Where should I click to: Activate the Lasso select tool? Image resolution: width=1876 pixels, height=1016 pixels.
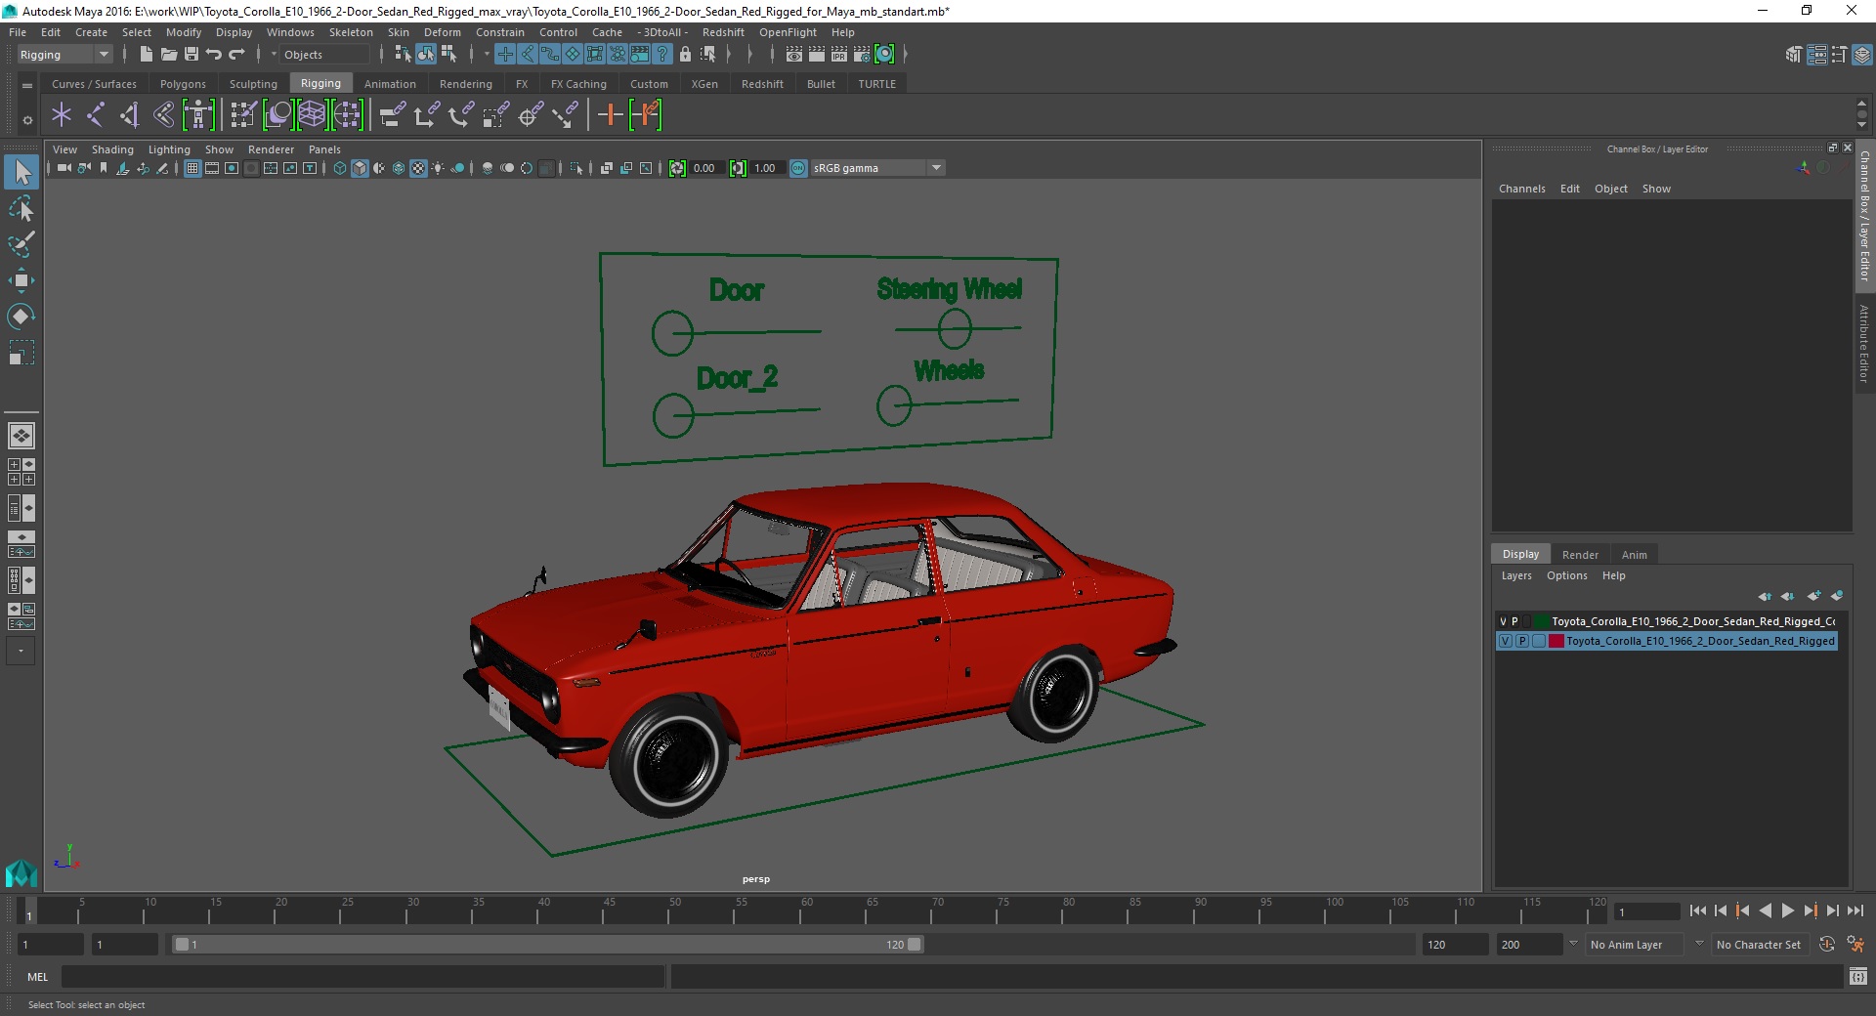click(x=21, y=209)
